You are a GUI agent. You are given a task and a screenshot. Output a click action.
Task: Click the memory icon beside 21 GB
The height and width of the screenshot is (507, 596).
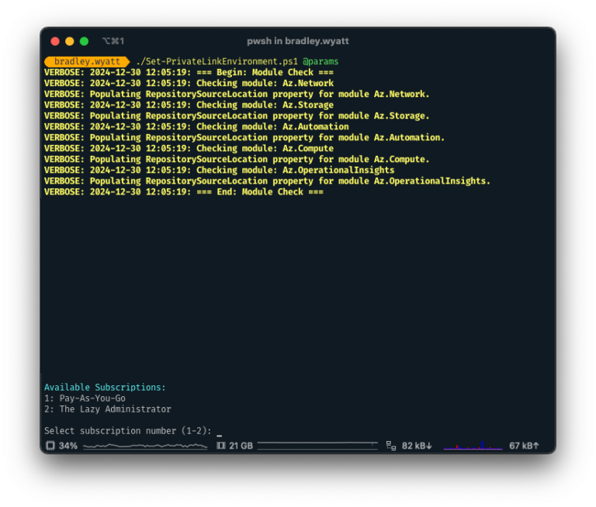pyautogui.click(x=221, y=446)
